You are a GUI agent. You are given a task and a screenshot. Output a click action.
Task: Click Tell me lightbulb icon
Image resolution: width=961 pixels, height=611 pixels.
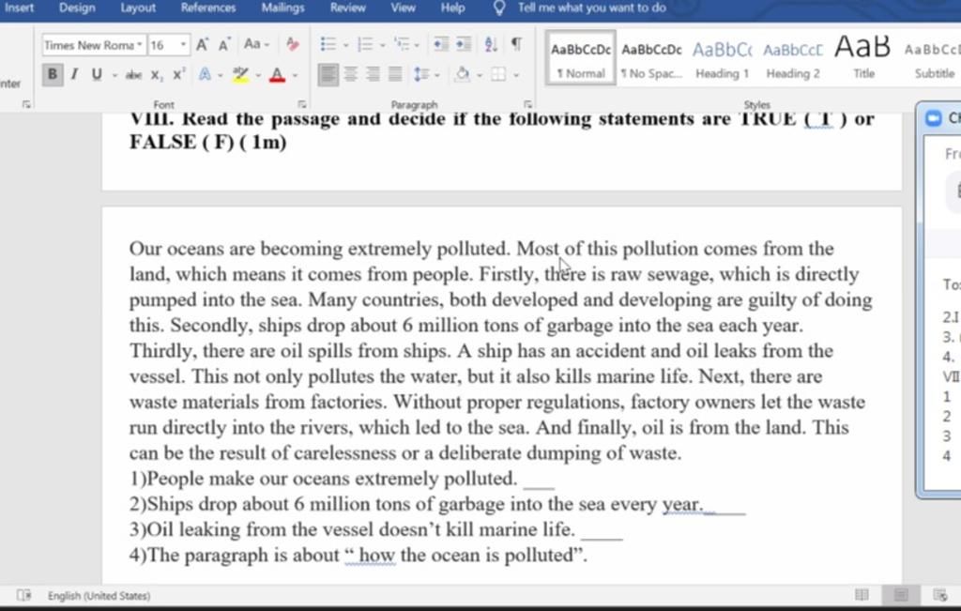tap(499, 8)
